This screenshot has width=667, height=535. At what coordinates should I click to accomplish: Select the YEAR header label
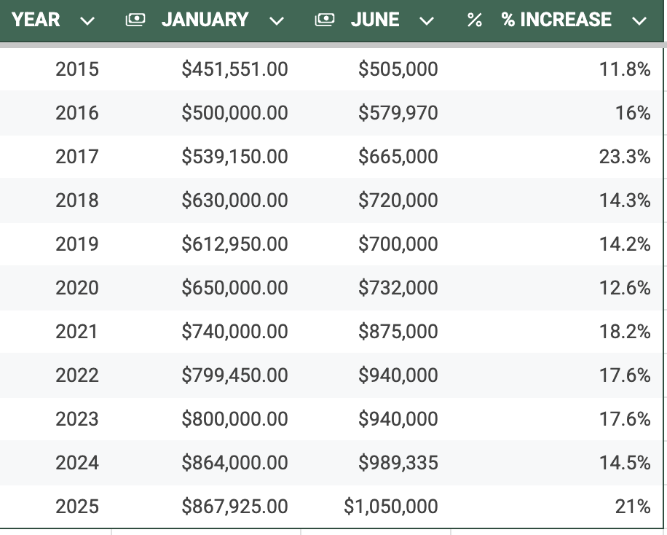click(x=36, y=20)
